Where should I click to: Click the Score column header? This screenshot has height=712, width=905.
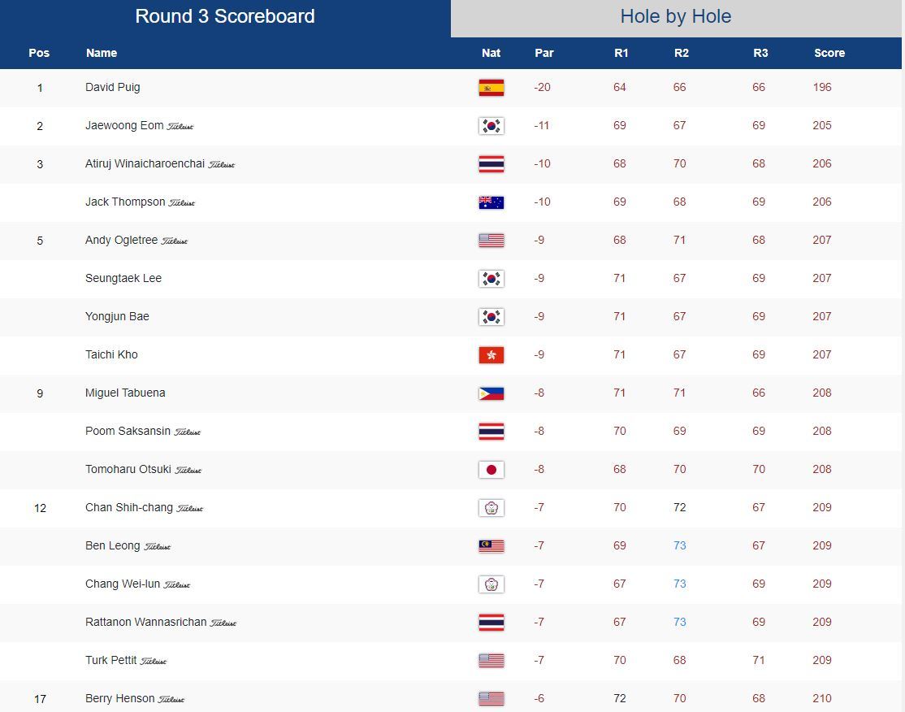point(829,53)
